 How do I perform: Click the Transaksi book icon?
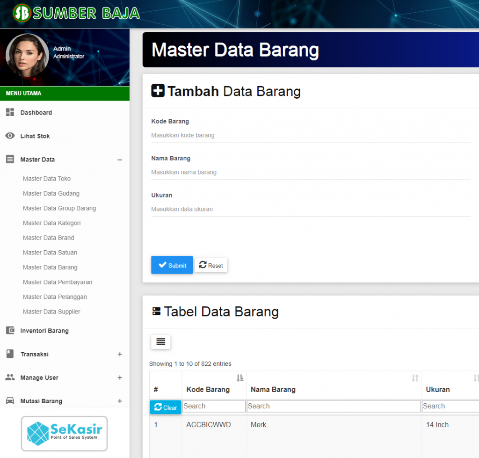point(10,354)
